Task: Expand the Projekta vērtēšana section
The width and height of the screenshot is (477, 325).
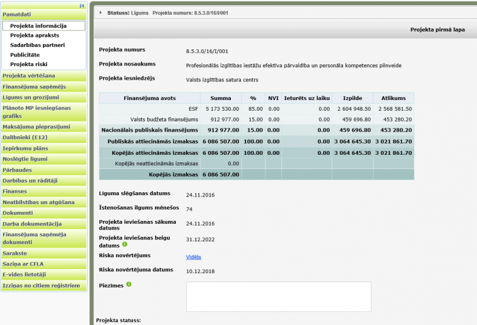Action: (x=29, y=76)
